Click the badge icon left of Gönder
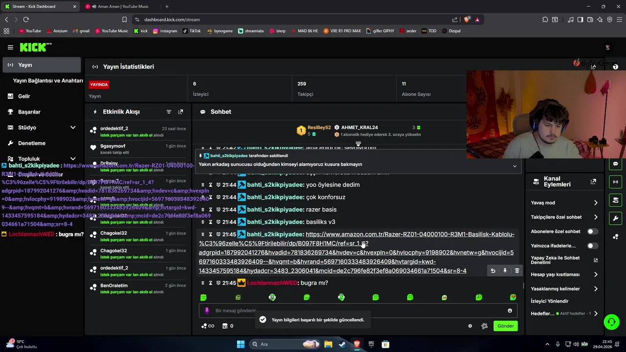Viewport: 626px width, 352px height. click(484, 326)
